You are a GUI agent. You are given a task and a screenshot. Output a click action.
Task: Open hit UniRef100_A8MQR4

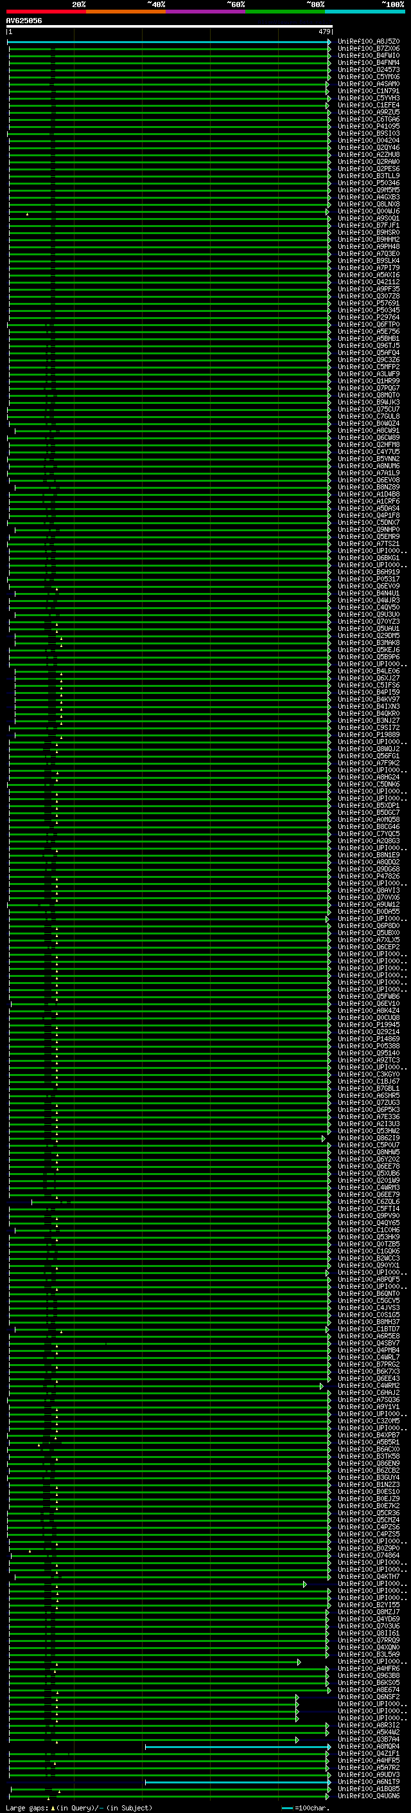click(369, 1746)
